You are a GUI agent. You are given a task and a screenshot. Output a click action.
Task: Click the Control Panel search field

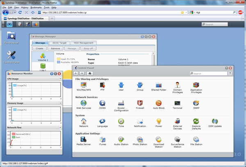(x=209, y=74)
